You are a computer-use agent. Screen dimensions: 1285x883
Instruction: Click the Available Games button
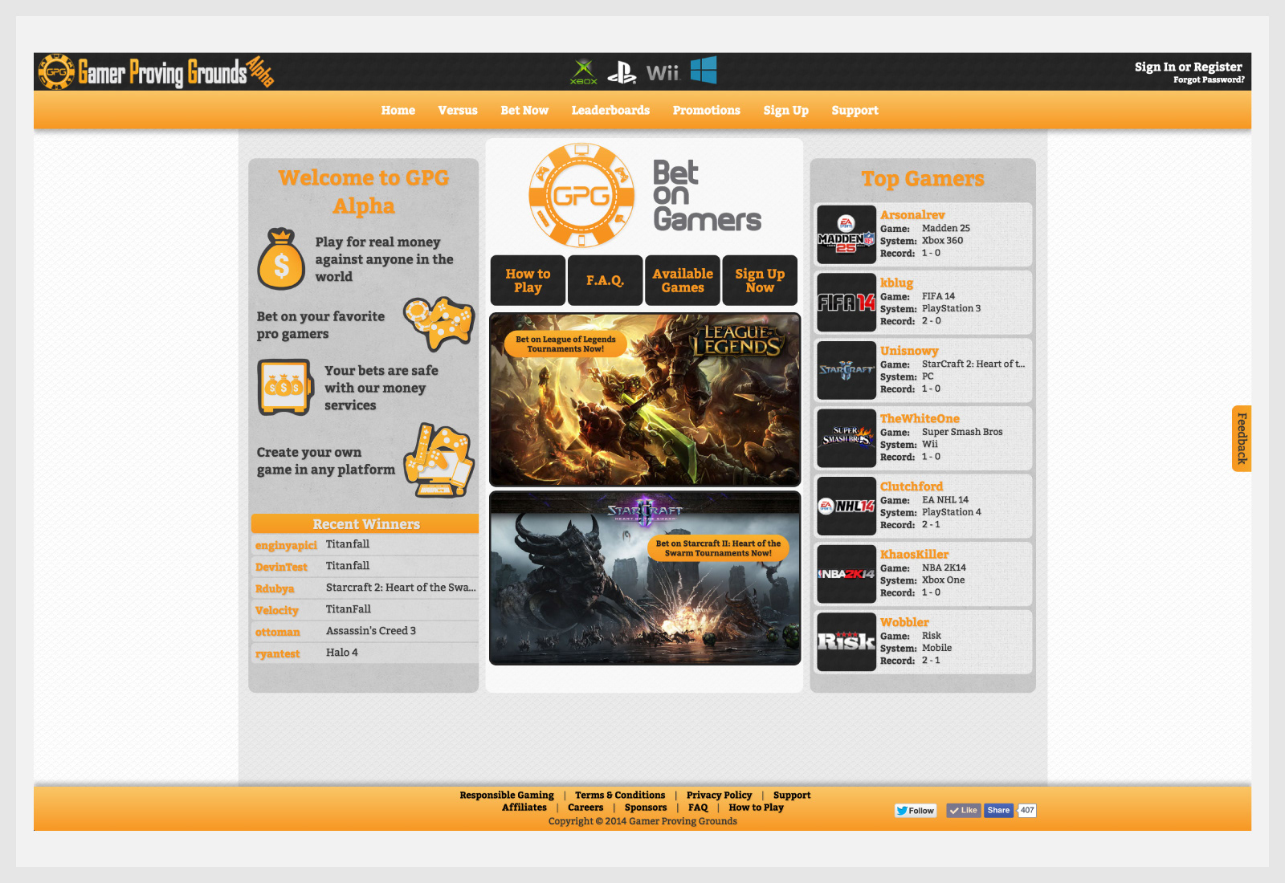(x=683, y=280)
